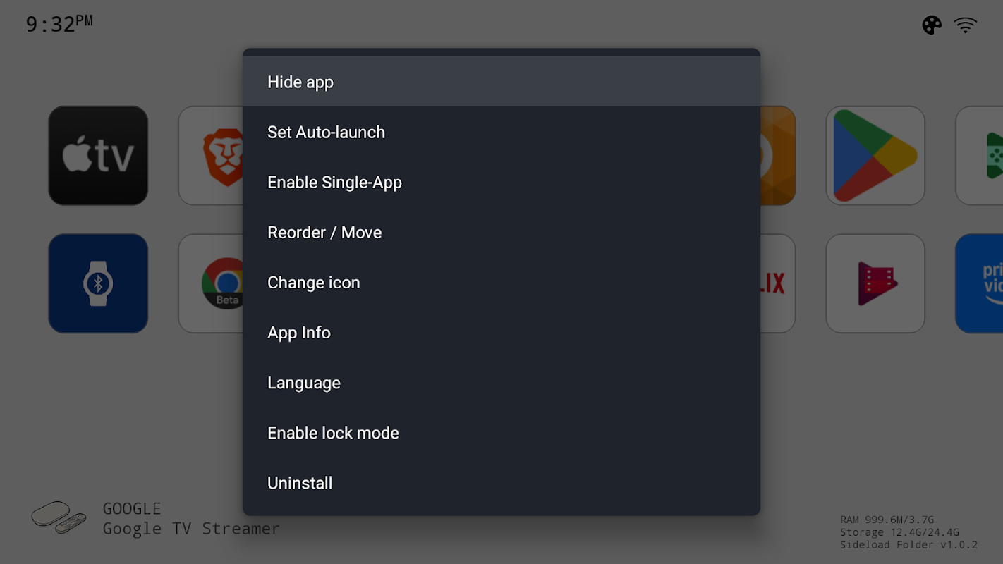Open the Bluetooth watch app icon
1003x564 pixels.
pyautogui.click(x=98, y=283)
